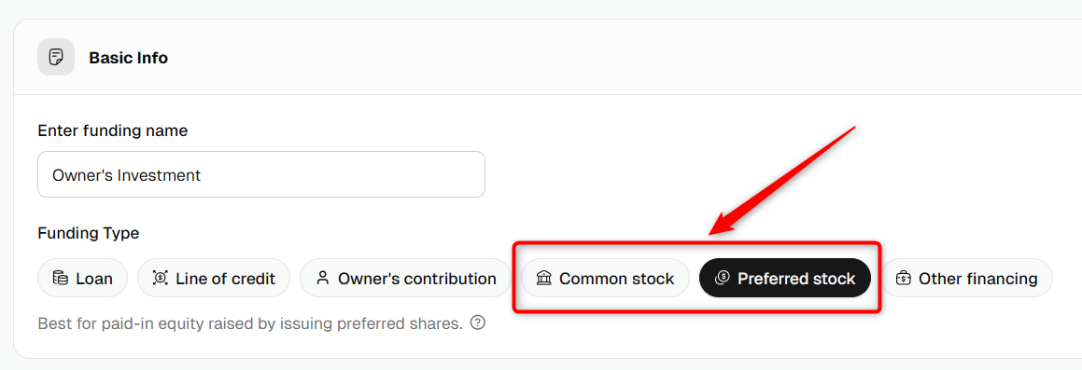Viewport: 1082px width, 370px height.
Task: Click the dollar-scan icon on Line of credit
Action: [x=160, y=279]
